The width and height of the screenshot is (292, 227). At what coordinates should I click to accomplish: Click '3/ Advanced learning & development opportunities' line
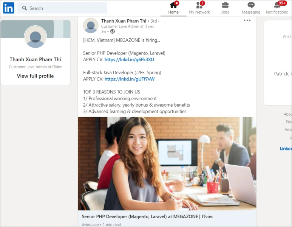tap(134, 111)
